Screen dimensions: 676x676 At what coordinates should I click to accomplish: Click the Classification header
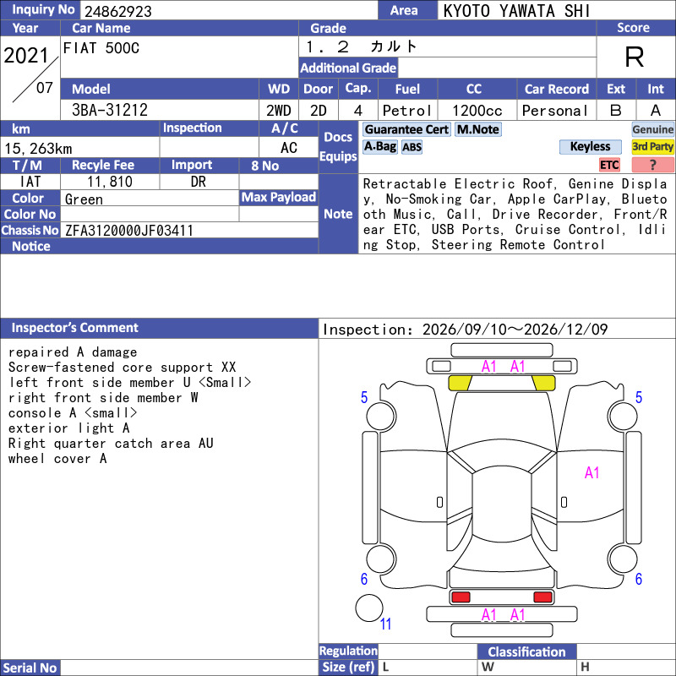526,651
